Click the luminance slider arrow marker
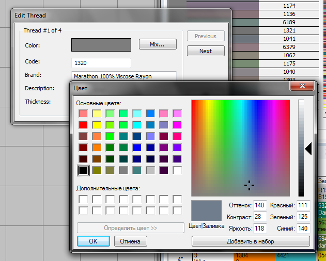Image resolution: width=326 pixels, height=261 pixels. click(308, 149)
